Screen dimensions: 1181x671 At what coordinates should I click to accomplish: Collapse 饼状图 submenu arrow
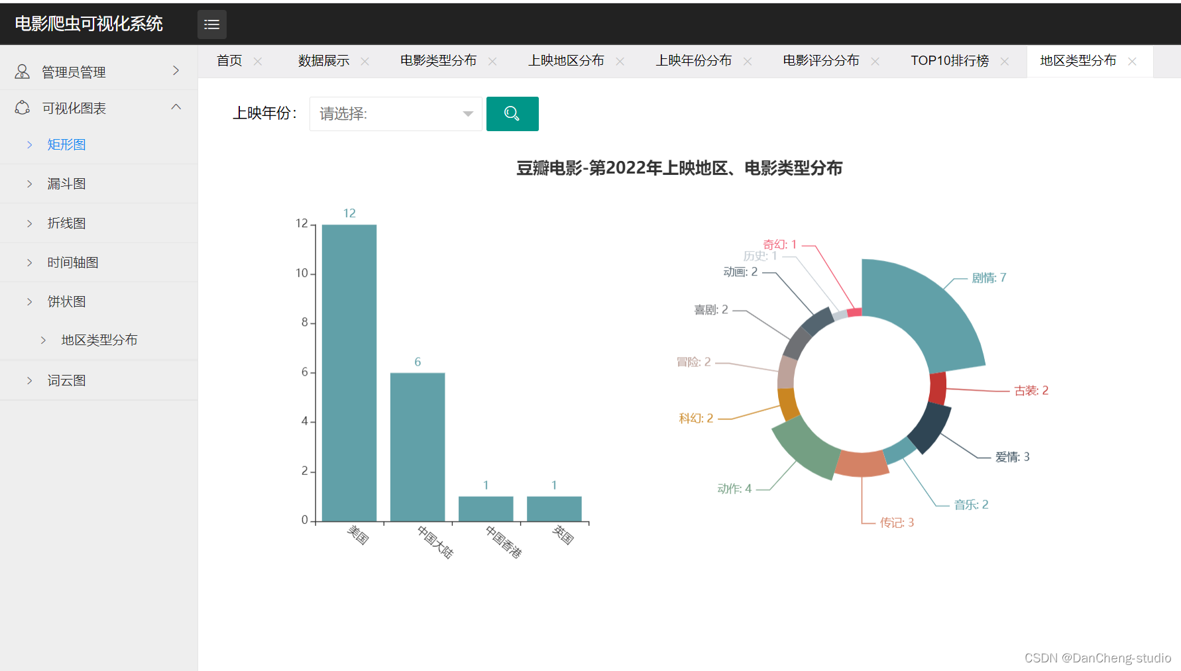coord(29,301)
